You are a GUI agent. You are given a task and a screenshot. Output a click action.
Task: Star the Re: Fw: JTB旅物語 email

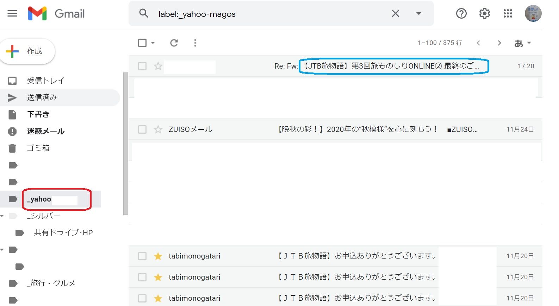pyautogui.click(x=158, y=66)
